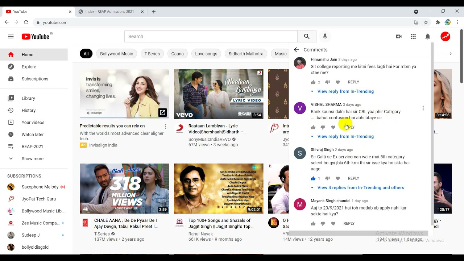Select the Gaana chip
The width and height of the screenshot is (464, 261).
coord(177,54)
